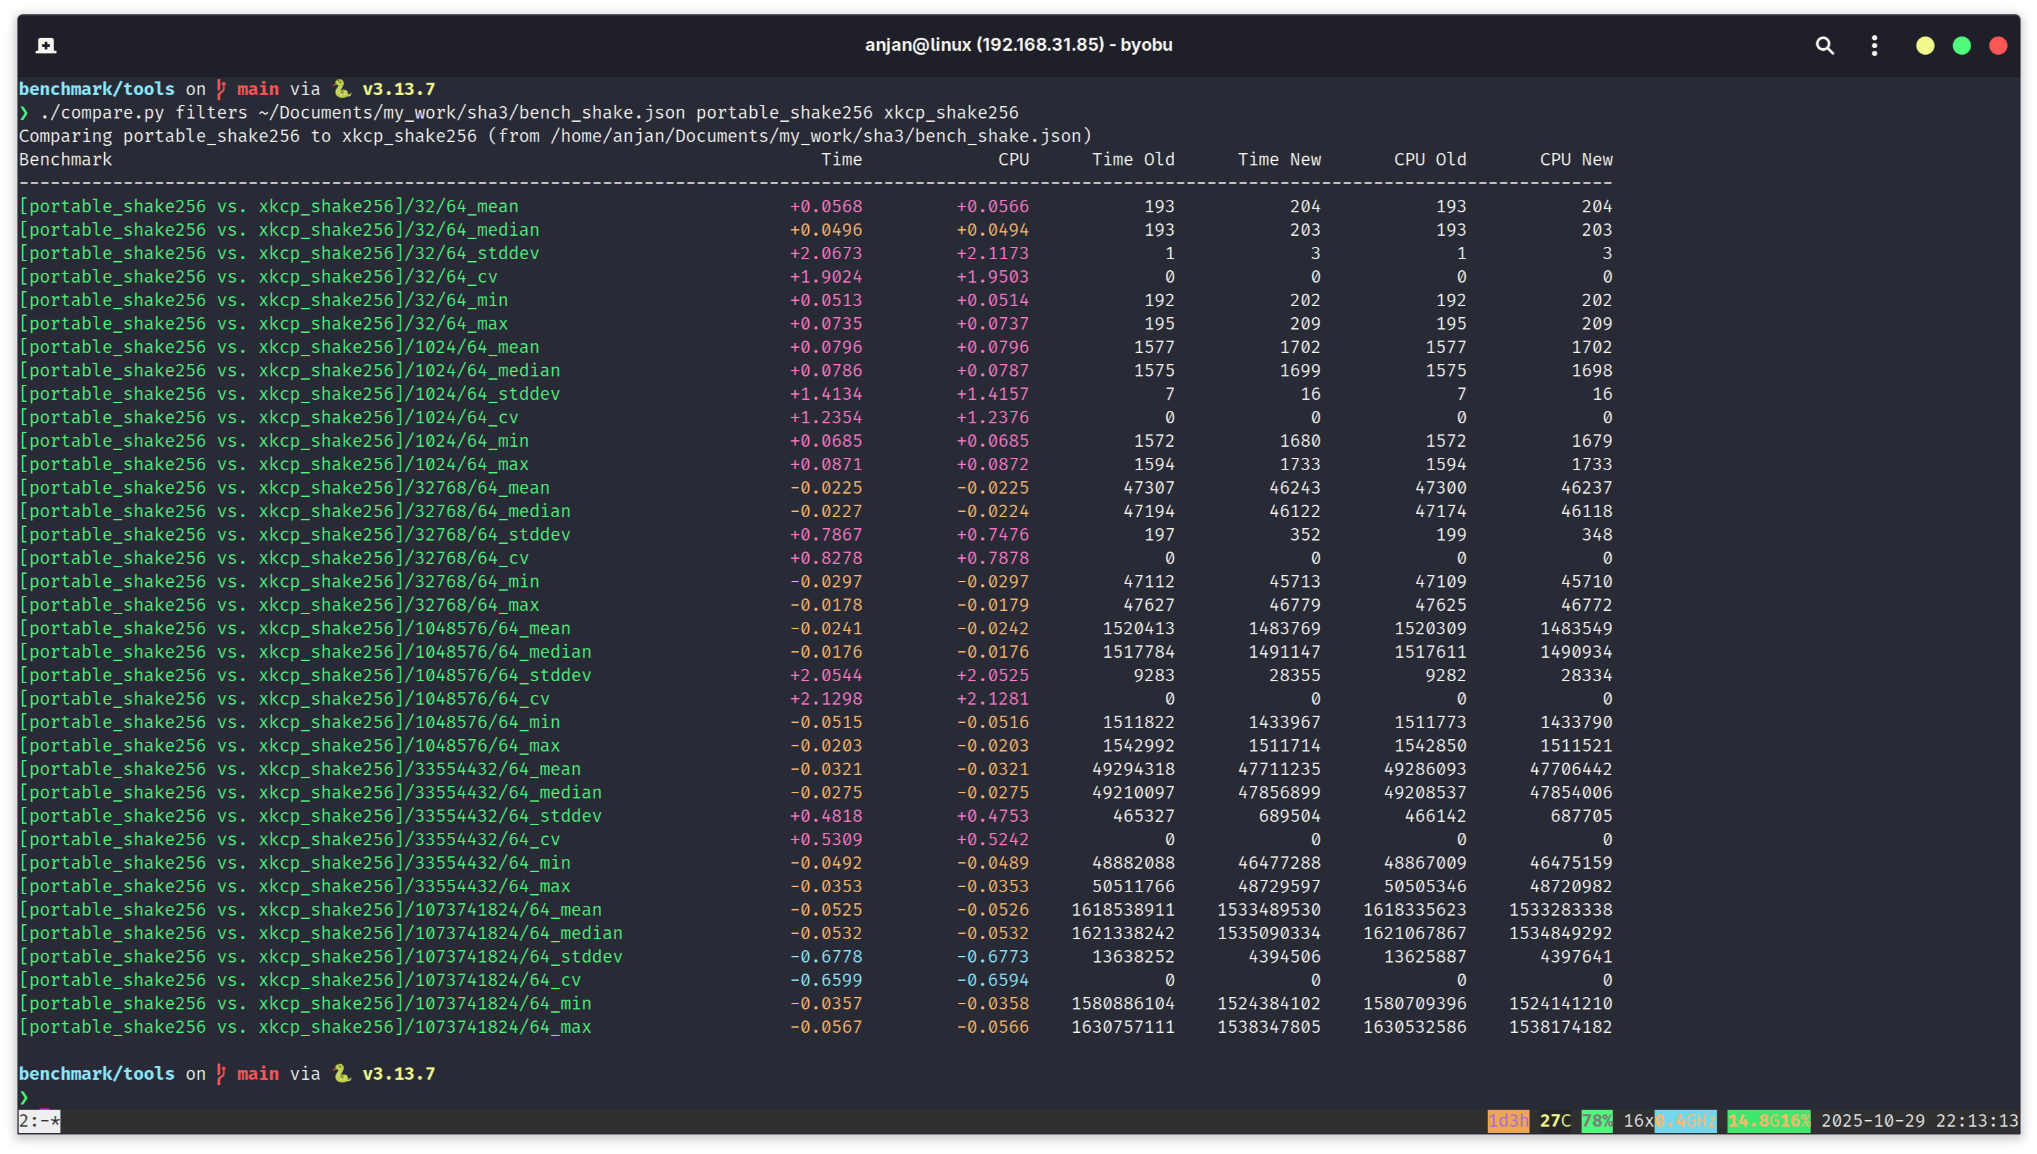Viewport: 2037px width, 1154px height.
Task: Click the compare.py command line text
Action: coord(529,113)
